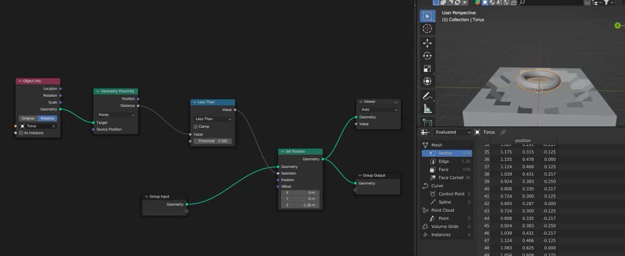
Task: Click the Curve component icon
Action: click(x=426, y=186)
